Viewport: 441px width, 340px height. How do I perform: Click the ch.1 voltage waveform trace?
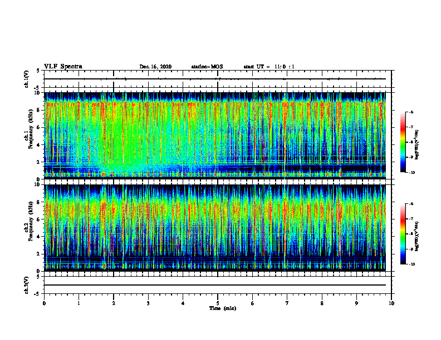[x=215, y=79]
